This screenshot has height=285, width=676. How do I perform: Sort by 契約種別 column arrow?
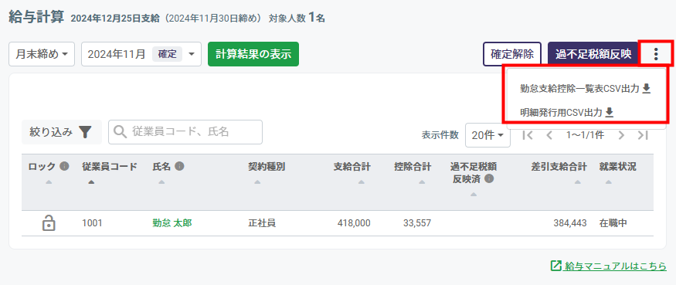coord(257,182)
